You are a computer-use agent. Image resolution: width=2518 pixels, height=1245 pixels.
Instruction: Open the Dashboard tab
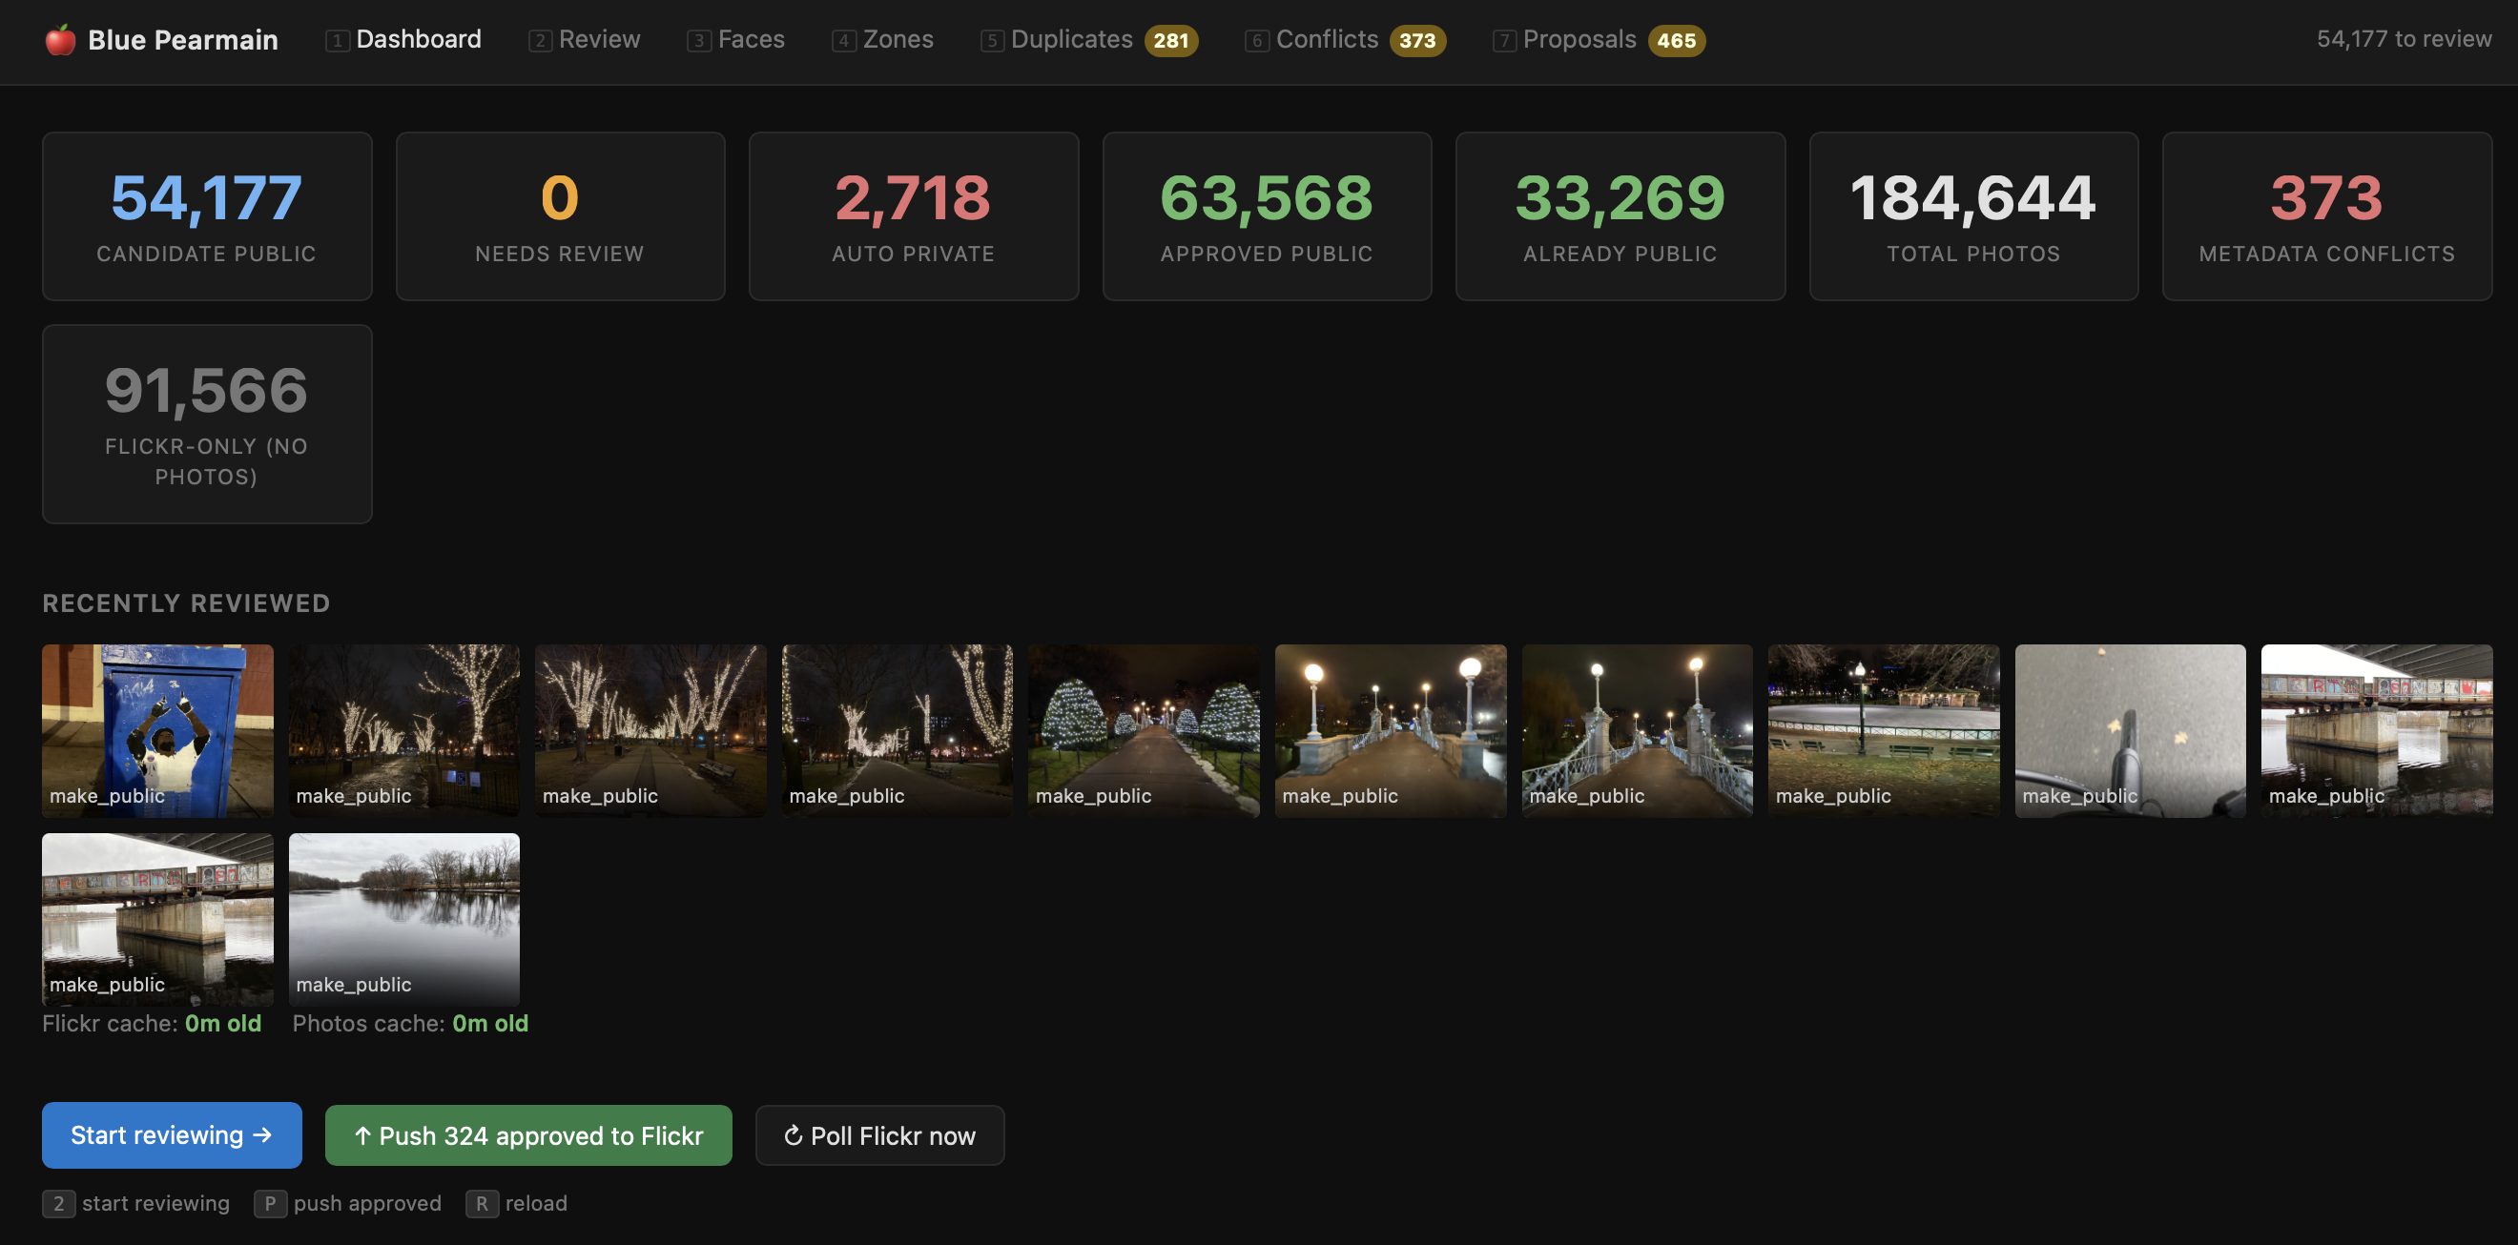(x=403, y=40)
